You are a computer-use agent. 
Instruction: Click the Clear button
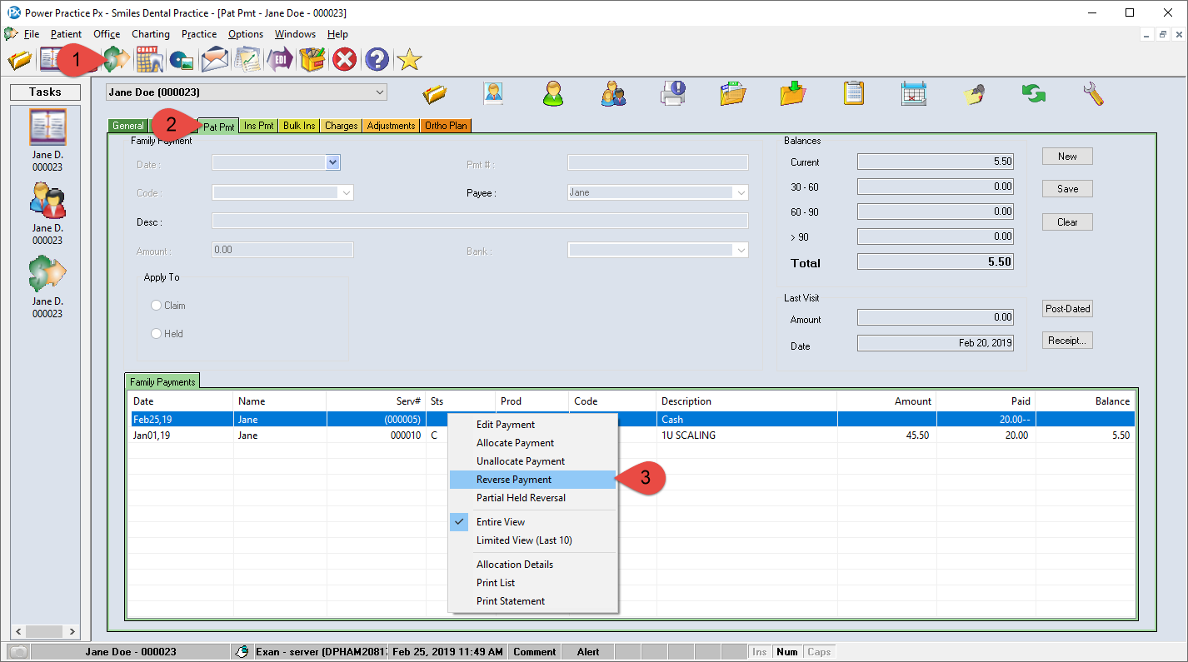(x=1067, y=222)
